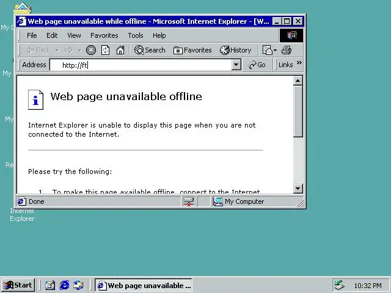Click the 'Done' status text
Image resolution: width=391 pixels, height=293 pixels.
(37, 201)
